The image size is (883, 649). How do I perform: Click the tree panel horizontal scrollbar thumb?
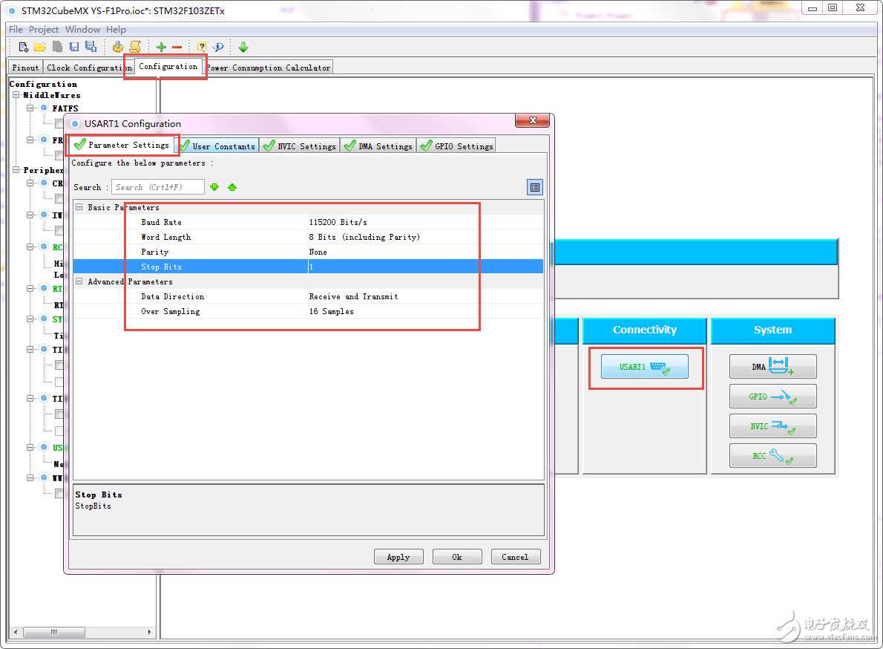pos(54,632)
